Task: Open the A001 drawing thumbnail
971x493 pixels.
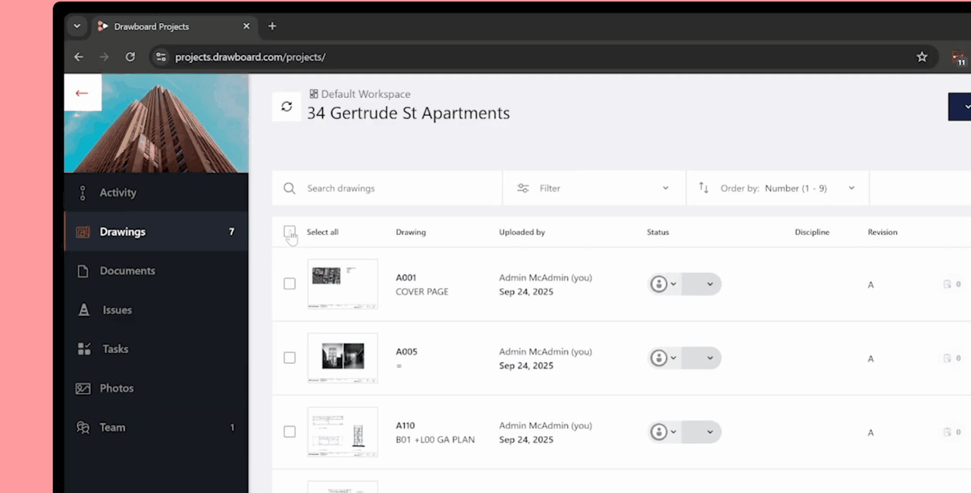Action: (x=343, y=284)
